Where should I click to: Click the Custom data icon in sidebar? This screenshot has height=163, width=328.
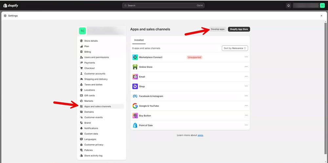click(82, 134)
